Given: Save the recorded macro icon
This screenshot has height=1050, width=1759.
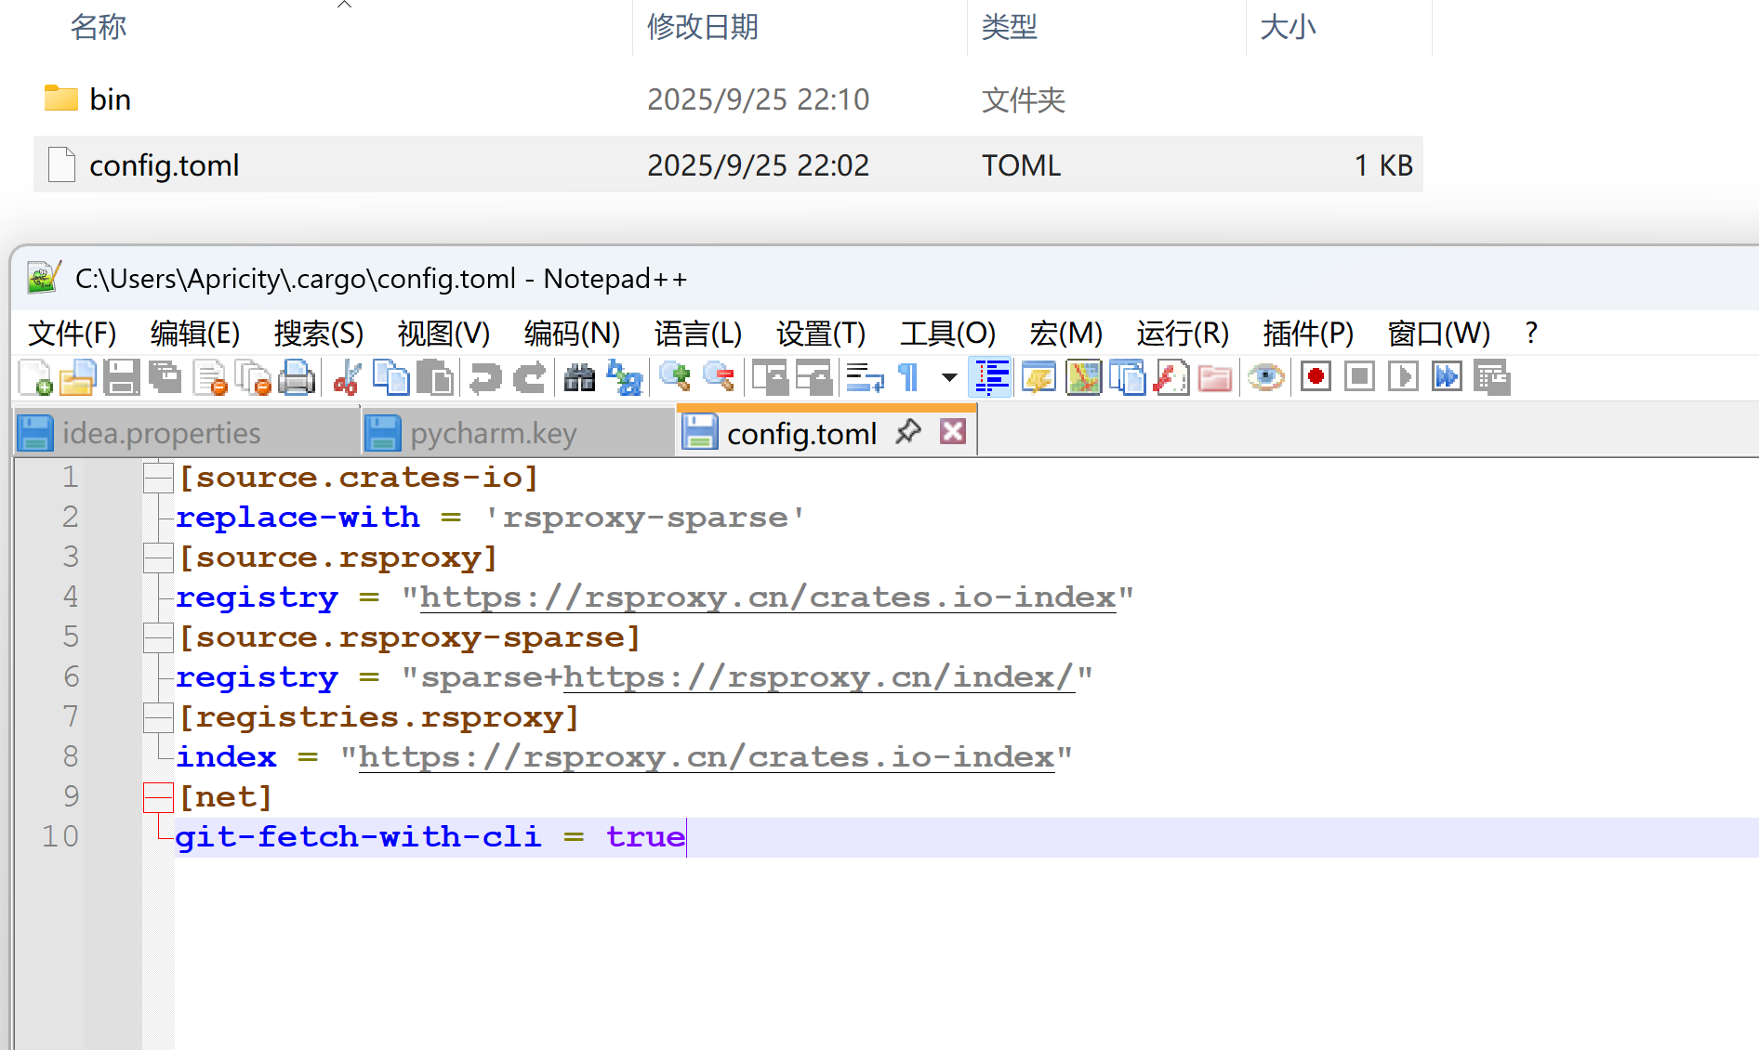Looking at the screenshot, I should pos(1491,377).
